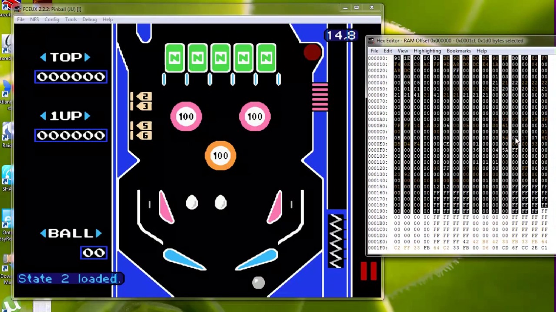The width and height of the screenshot is (556, 312).
Task: Open the Hex Editor Edit menu
Action: (387, 51)
